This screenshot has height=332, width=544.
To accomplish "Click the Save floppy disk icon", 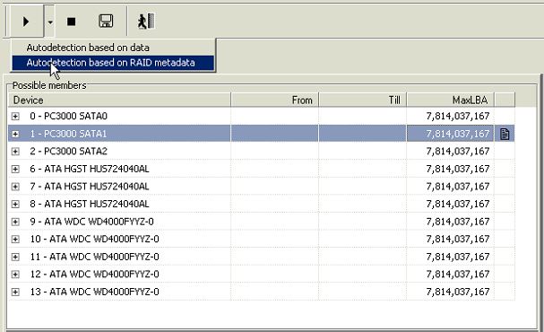I will point(106,22).
